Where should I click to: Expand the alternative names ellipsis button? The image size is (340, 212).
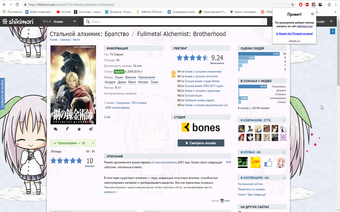pos(142,94)
